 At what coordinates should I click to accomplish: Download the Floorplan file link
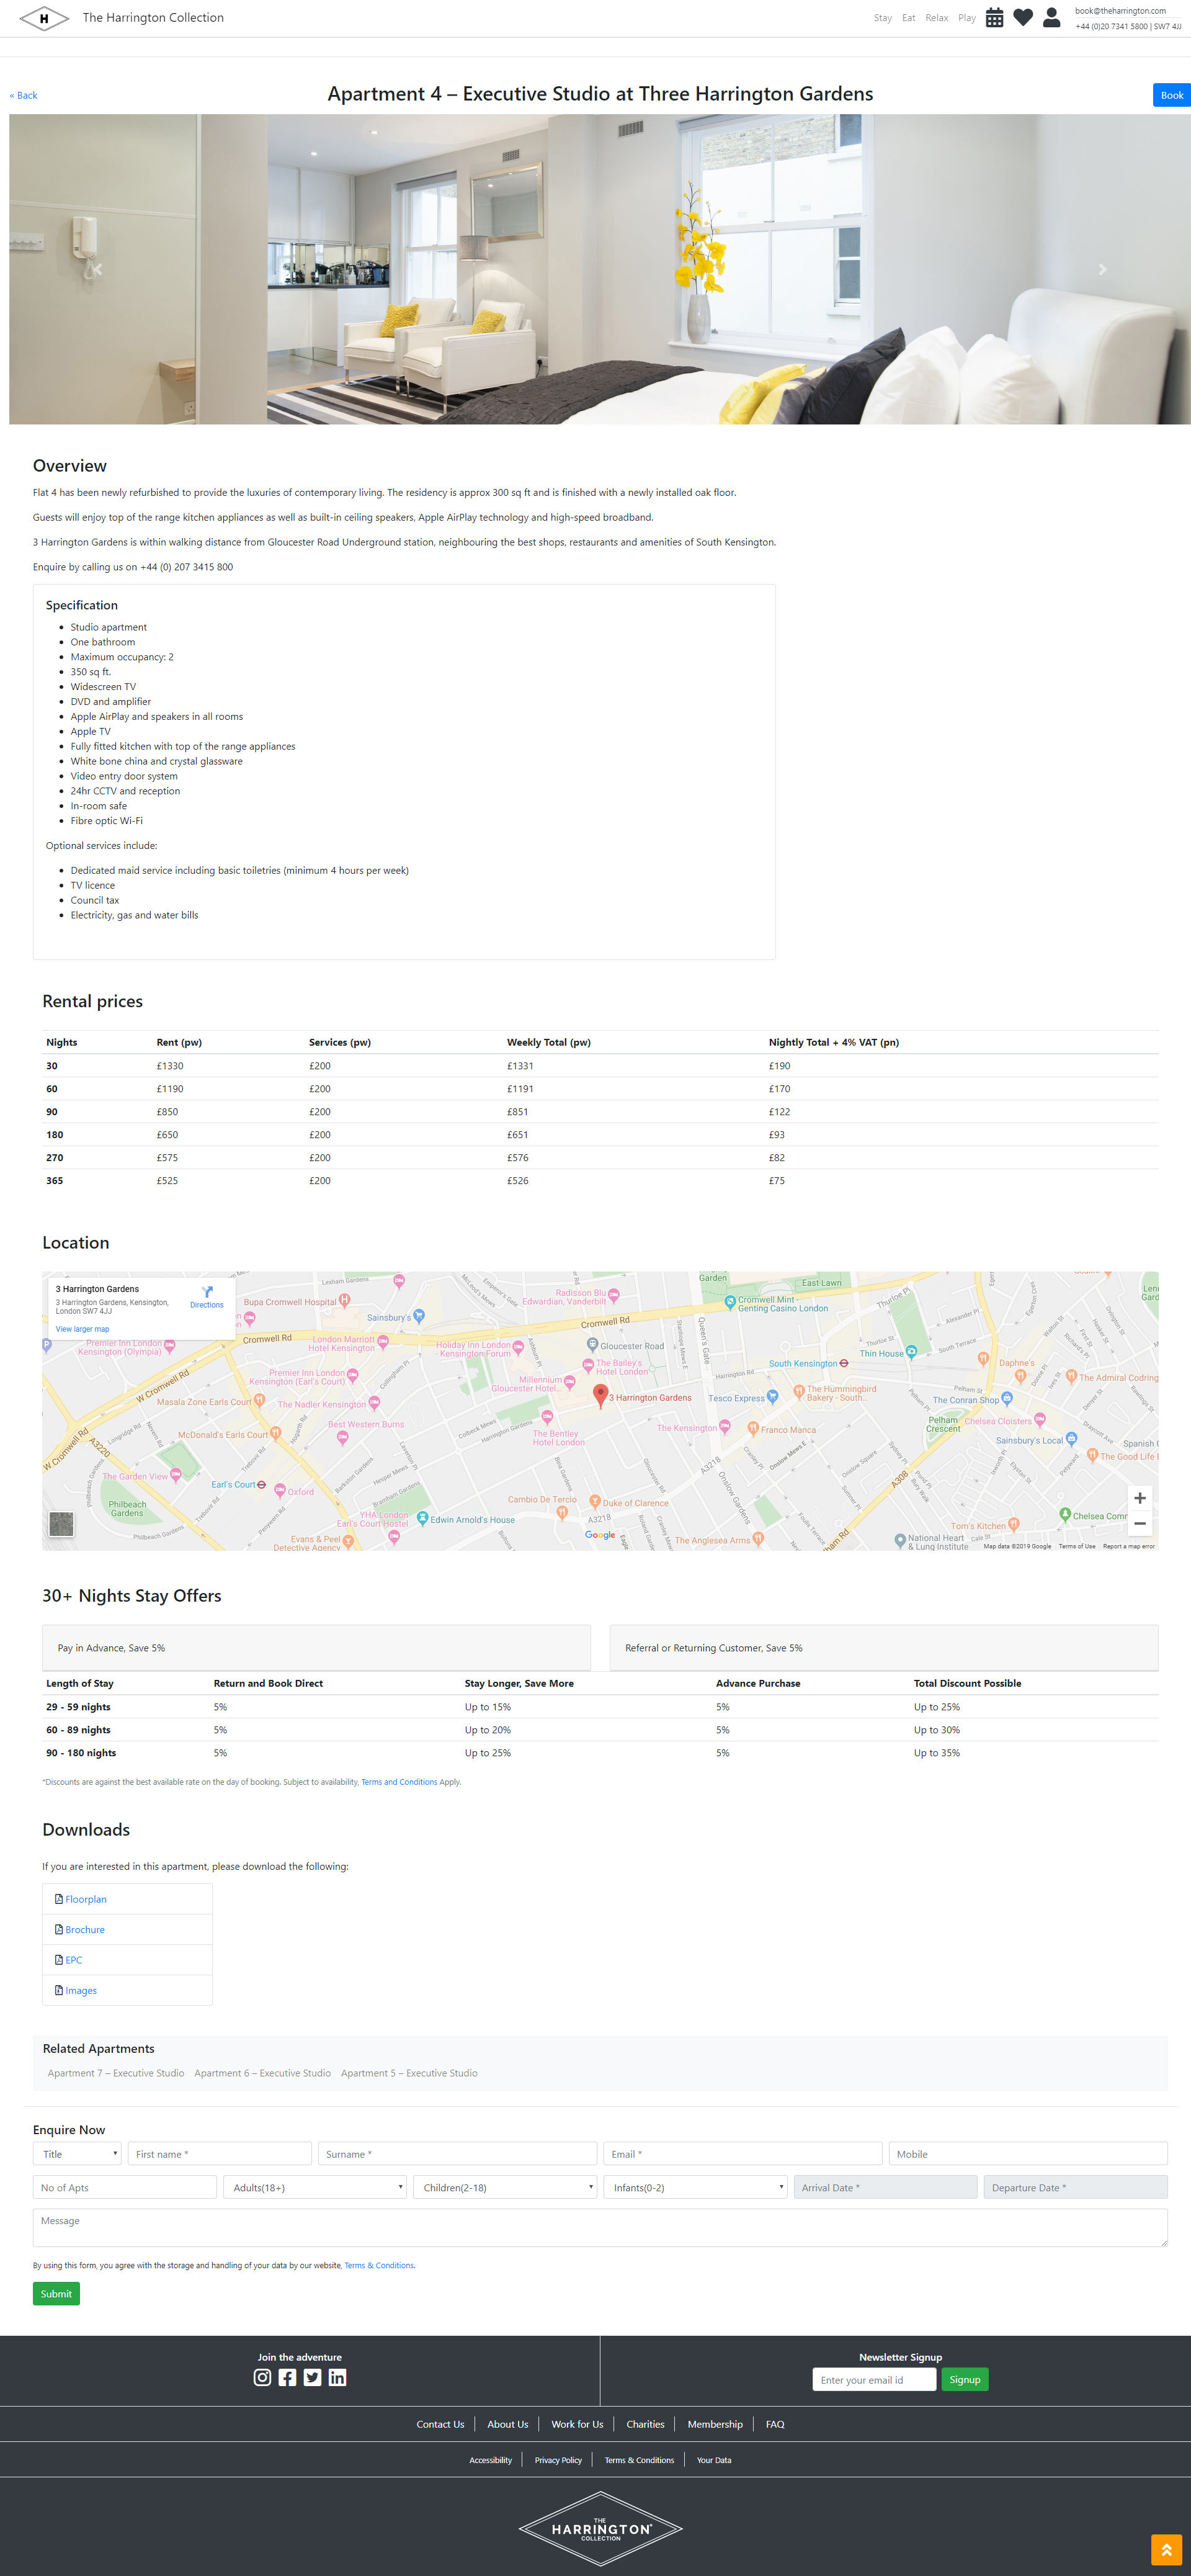[86, 1899]
